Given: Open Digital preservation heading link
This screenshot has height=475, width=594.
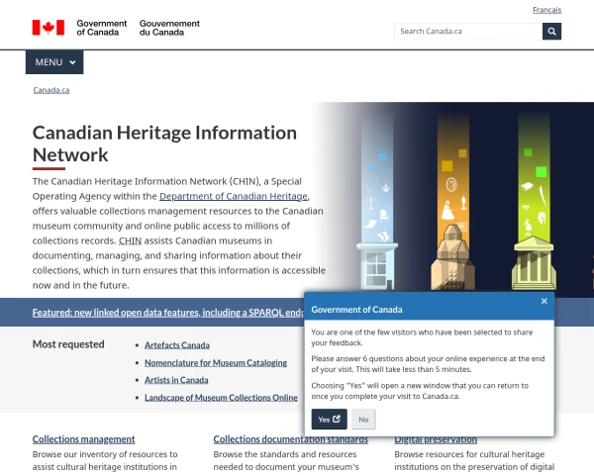Looking at the screenshot, I should tap(436, 439).
